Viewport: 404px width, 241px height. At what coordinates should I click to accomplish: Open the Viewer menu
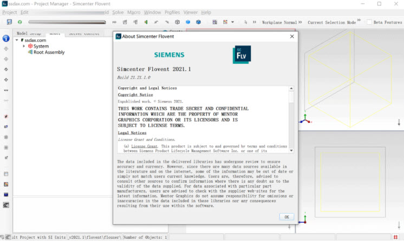pyautogui.click(x=191, y=12)
